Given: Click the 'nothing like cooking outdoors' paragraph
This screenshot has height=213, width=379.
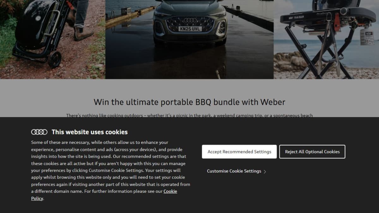Looking at the screenshot, I should point(189,115).
